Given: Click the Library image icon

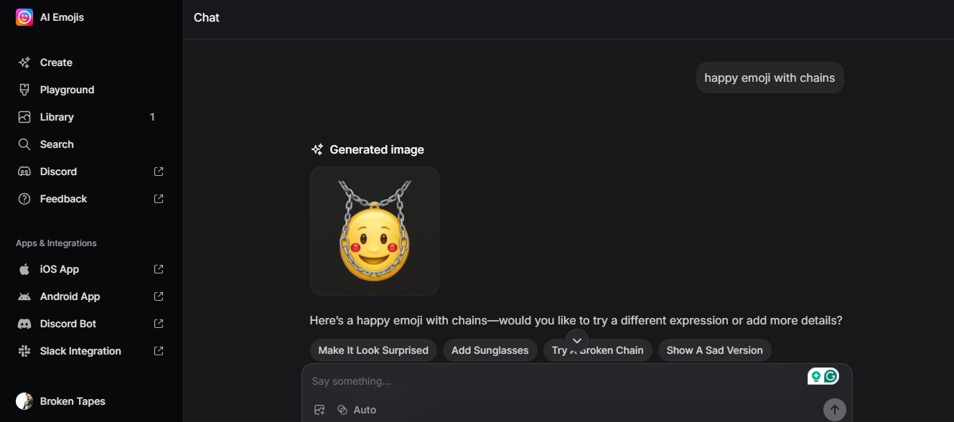Looking at the screenshot, I should pos(24,116).
